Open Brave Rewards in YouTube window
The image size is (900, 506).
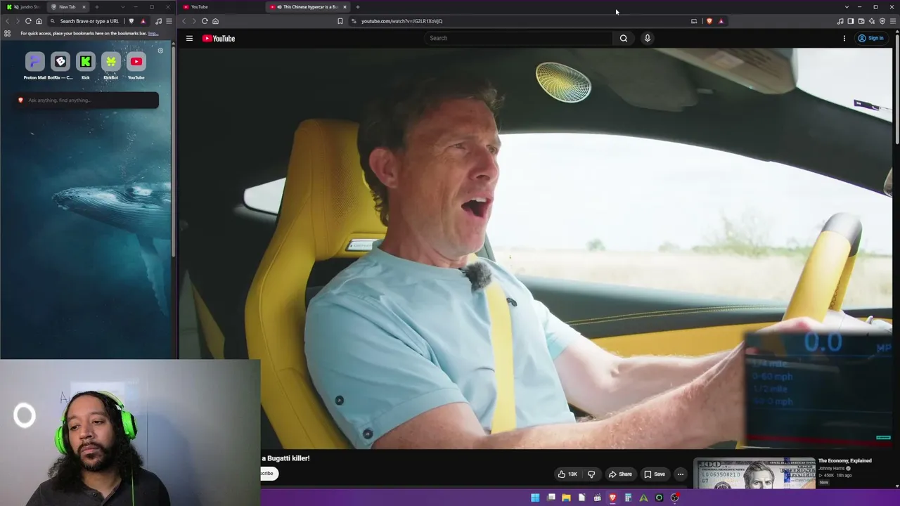tap(721, 21)
